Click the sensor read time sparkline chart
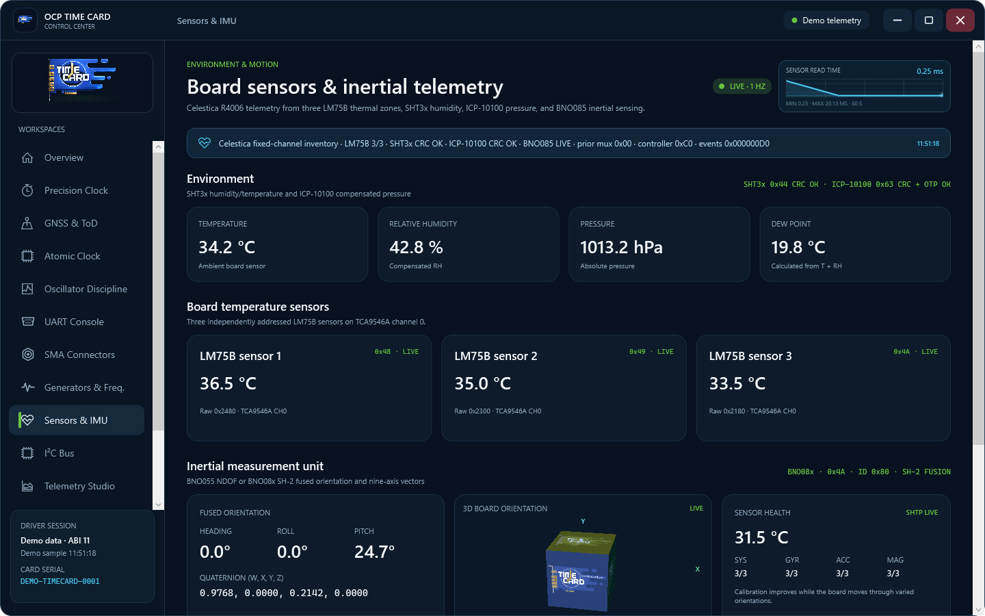The image size is (985, 616). [865, 88]
